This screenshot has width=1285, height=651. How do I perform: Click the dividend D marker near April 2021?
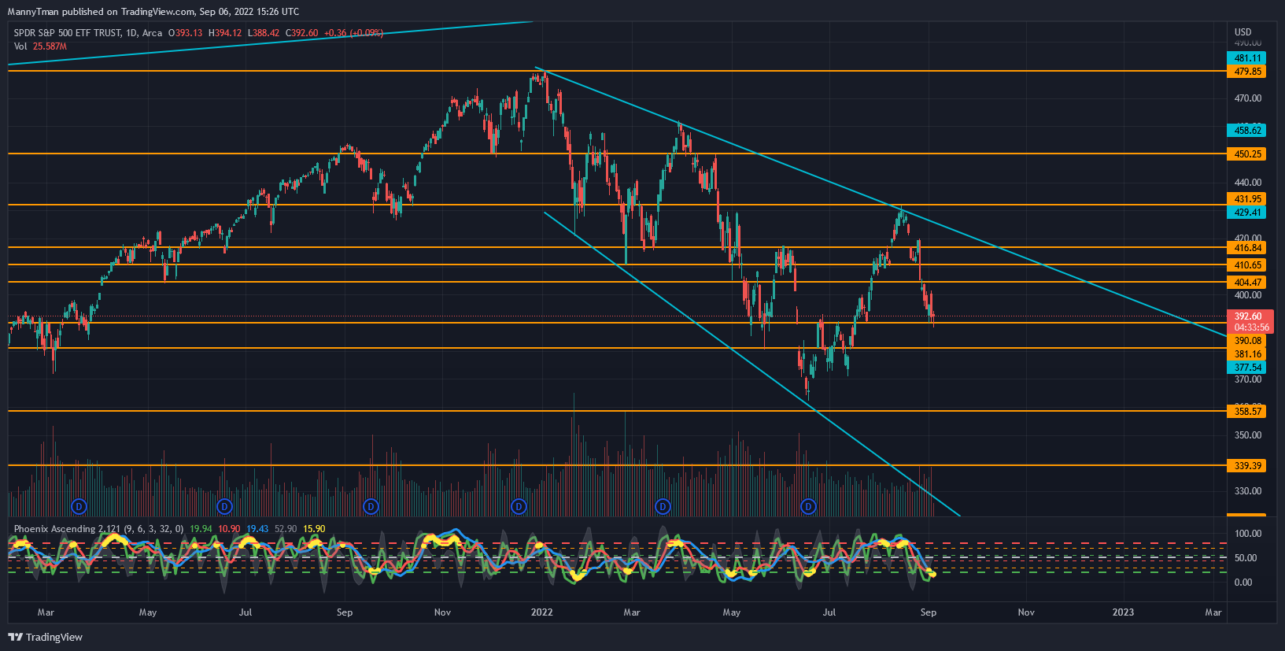(78, 506)
